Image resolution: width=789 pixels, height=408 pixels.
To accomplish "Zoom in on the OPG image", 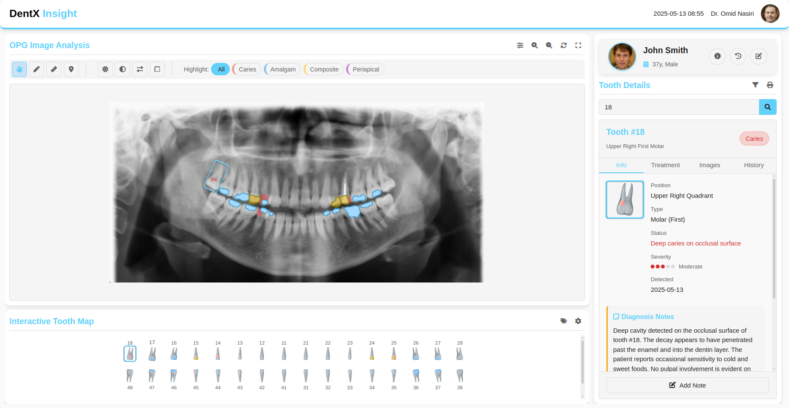I will pyautogui.click(x=535, y=46).
